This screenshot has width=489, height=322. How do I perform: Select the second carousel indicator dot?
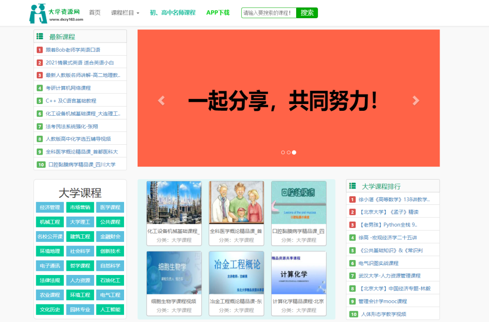pos(289,152)
